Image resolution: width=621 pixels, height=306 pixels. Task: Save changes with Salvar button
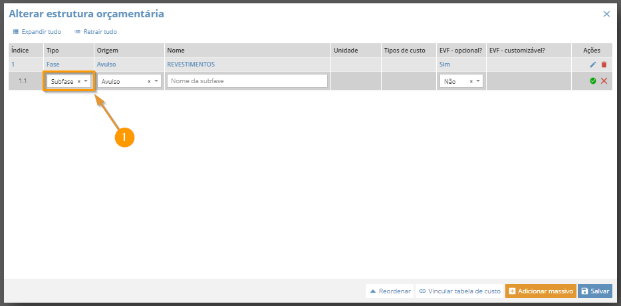tap(595, 291)
